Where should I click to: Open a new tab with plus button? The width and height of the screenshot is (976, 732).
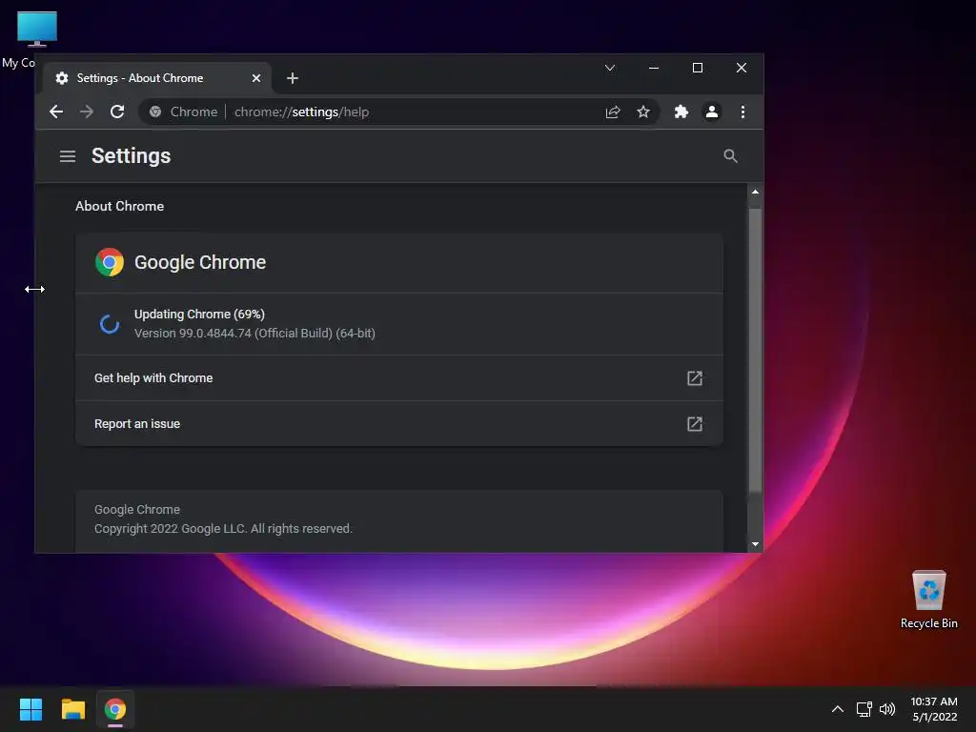pyautogui.click(x=292, y=78)
